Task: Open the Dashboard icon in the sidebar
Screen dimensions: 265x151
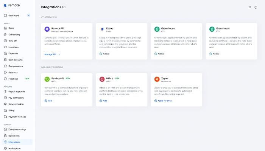Action: pos(5,15)
